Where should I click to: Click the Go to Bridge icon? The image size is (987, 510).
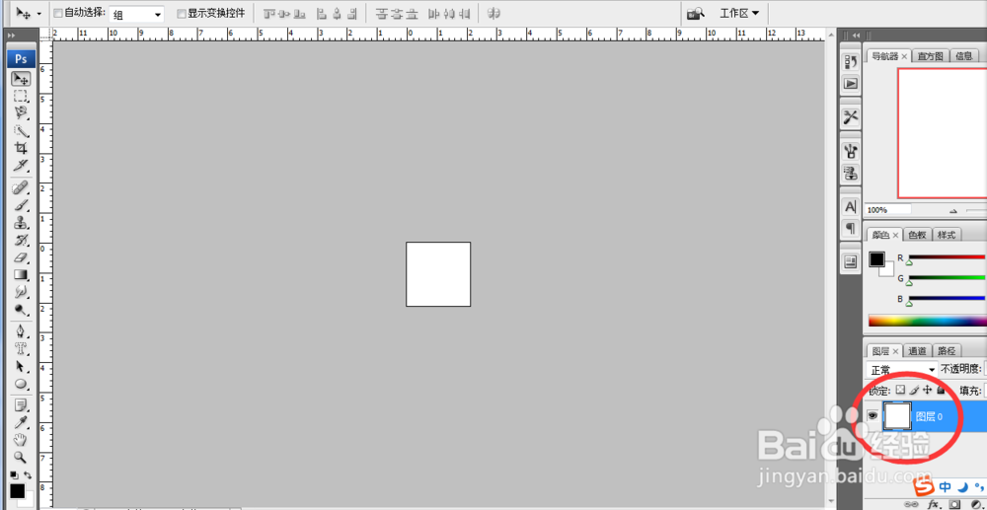pyautogui.click(x=695, y=13)
